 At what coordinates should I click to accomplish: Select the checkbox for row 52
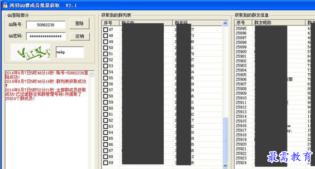[106, 60]
